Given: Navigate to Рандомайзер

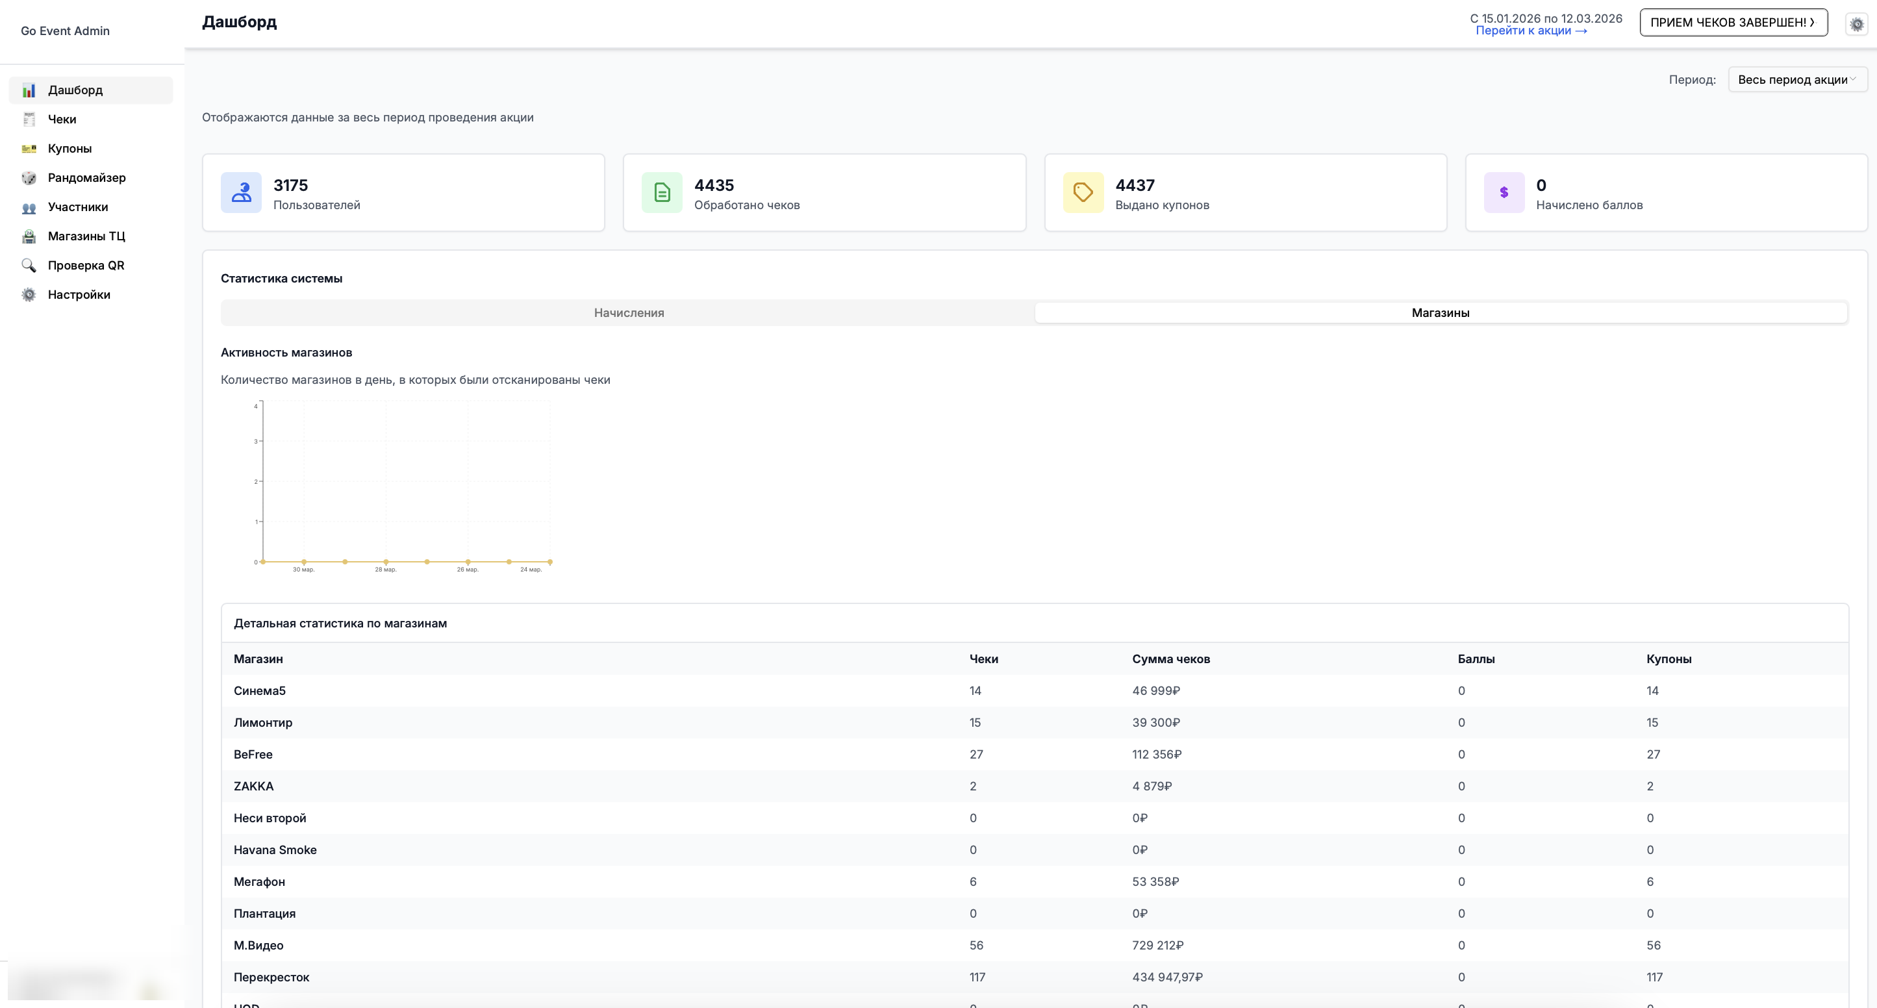Looking at the screenshot, I should [91, 178].
